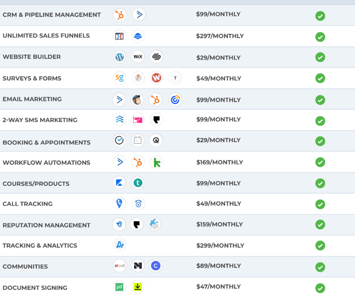Click the CallRail pin icon in Call Tracking
355x298 pixels.
119,203
